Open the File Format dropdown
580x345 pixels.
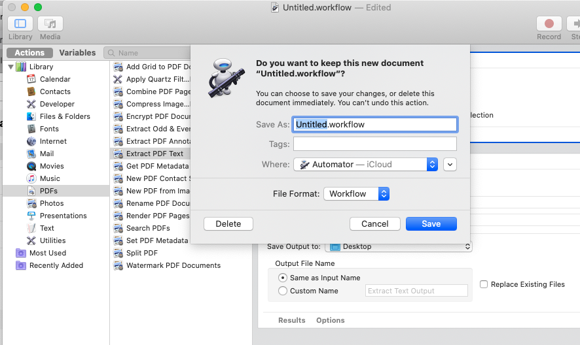click(357, 193)
